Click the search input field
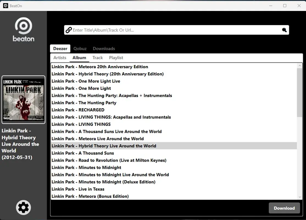The height and width of the screenshot is (220, 306). pos(176,30)
